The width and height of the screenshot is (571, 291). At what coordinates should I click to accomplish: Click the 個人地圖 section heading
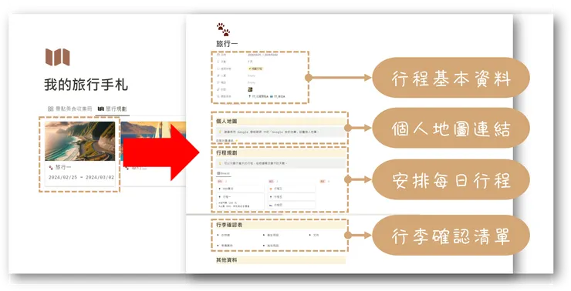point(227,121)
